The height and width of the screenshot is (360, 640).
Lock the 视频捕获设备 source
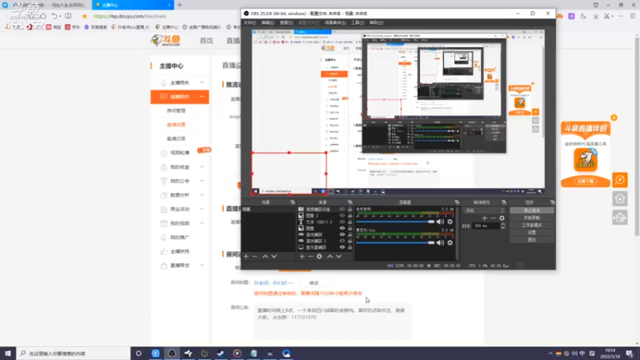click(350, 209)
